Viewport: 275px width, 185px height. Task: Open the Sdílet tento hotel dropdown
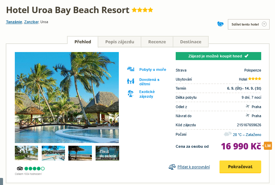[x=249, y=24]
